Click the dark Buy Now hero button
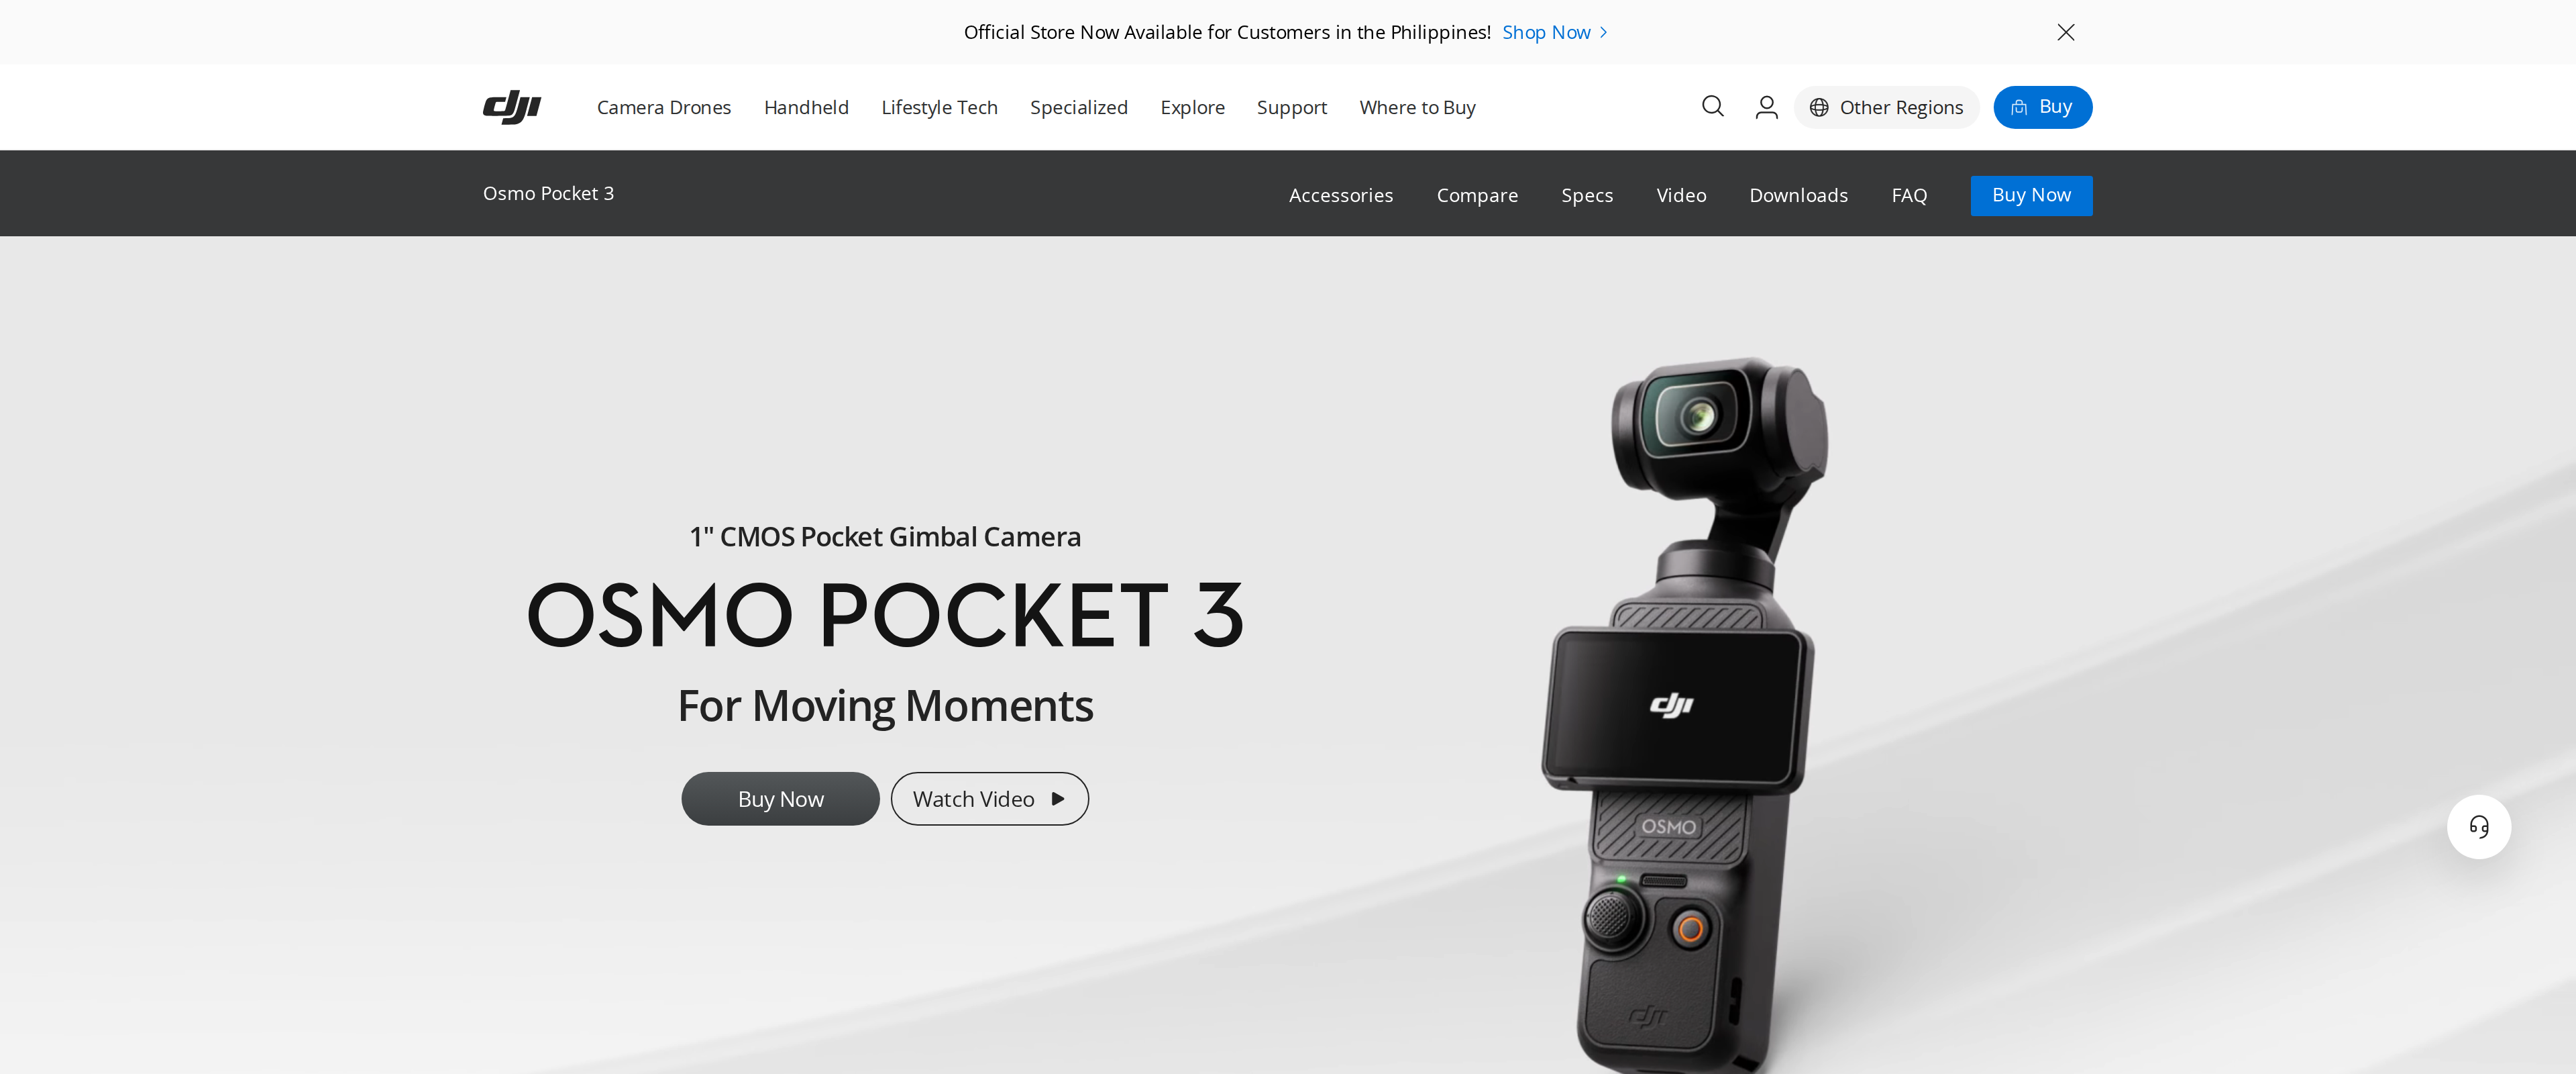This screenshot has height=1074, width=2576. 780,799
